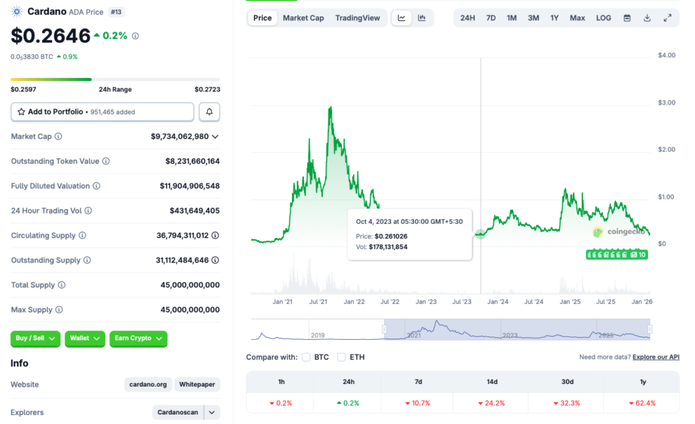Switch to the candlestick chart icon
Image resolution: width=695 pixels, height=424 pixels.
[x=421, y=18]
